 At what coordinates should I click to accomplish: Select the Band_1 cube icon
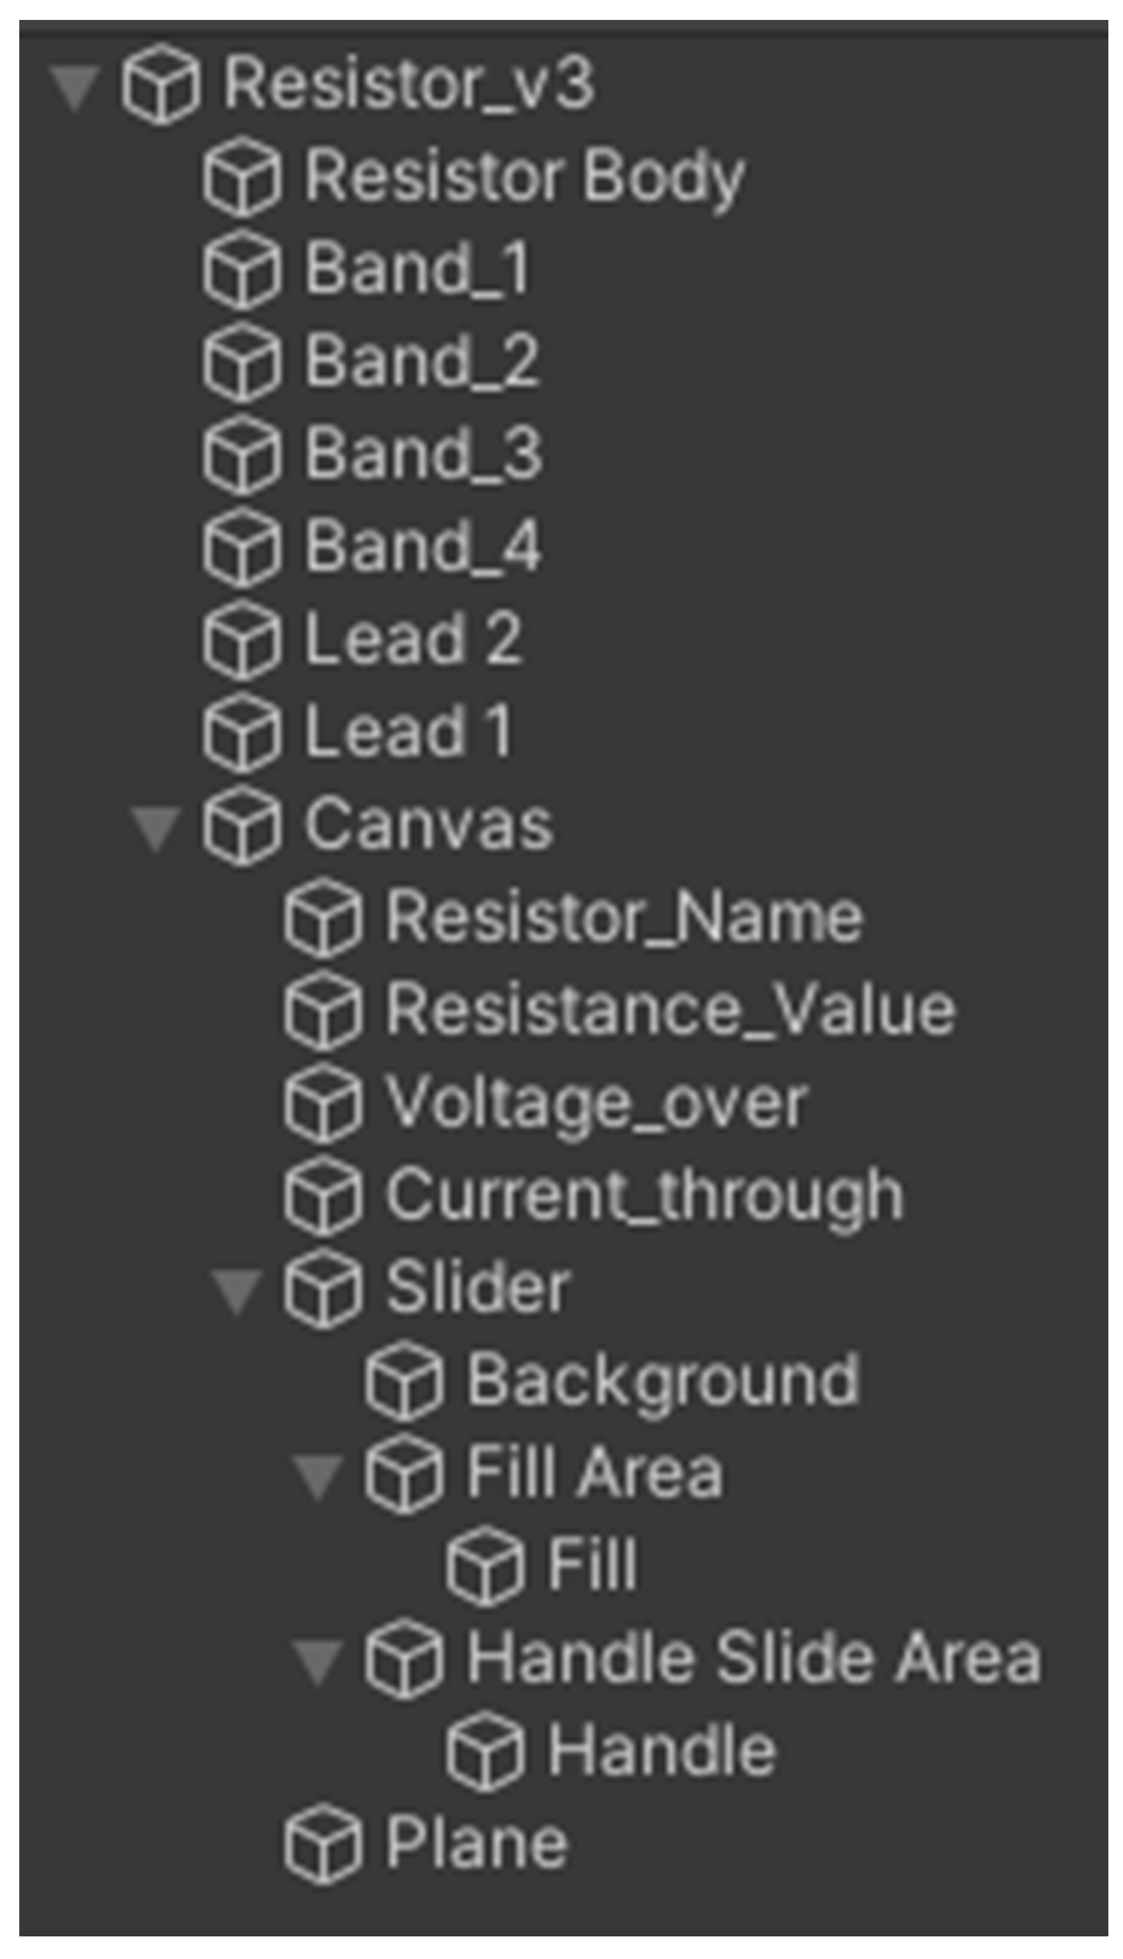point(242,269)
